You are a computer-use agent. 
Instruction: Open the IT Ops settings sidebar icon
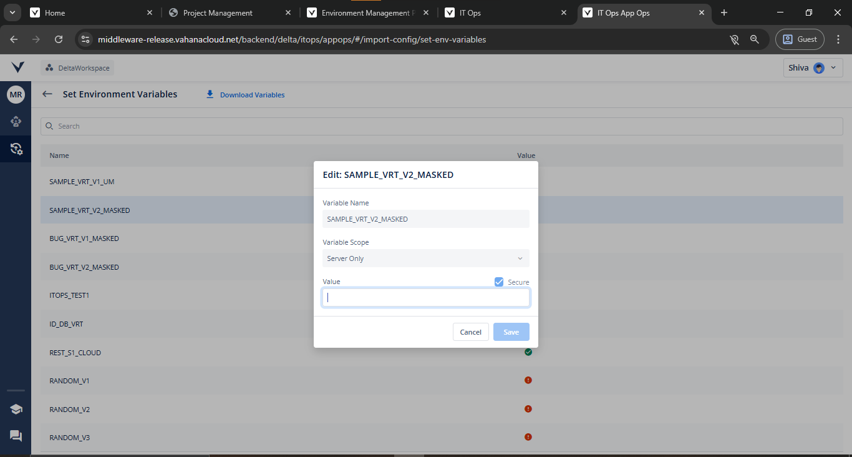coord(16,149)
